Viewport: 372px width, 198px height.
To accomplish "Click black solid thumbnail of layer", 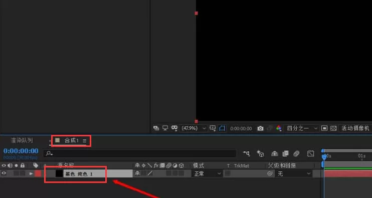I will pos(59,174).
